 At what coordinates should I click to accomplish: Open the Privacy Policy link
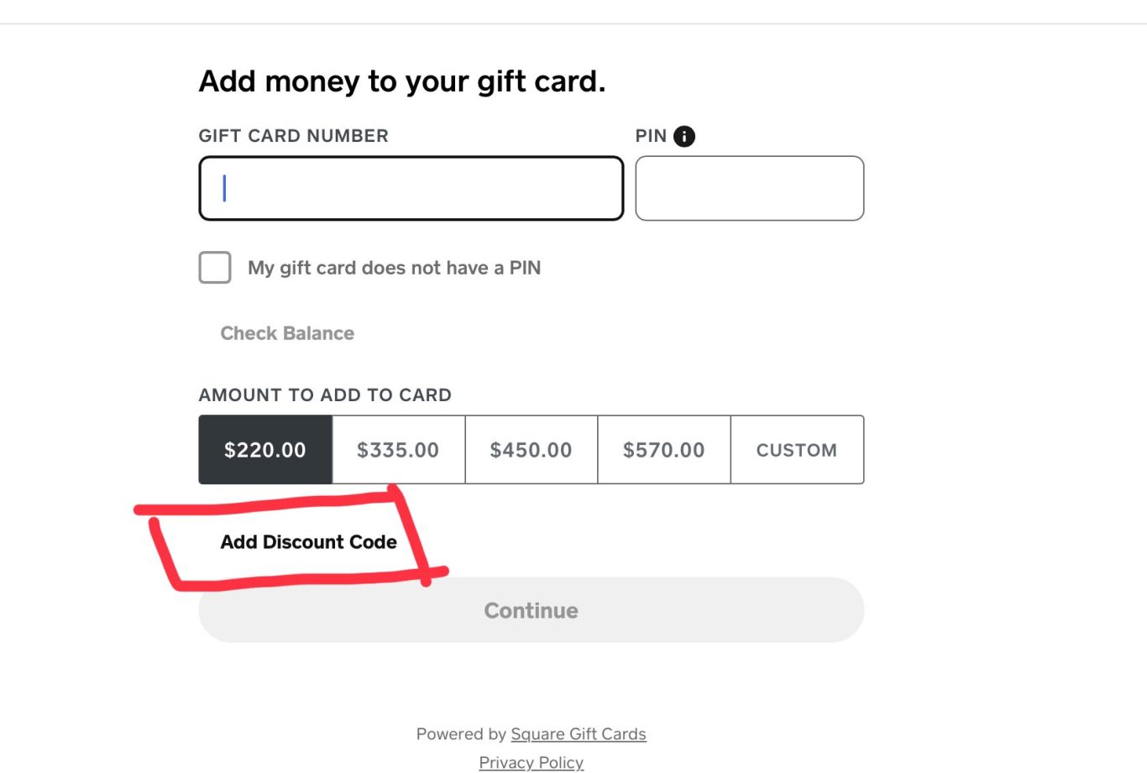[531, 762]
